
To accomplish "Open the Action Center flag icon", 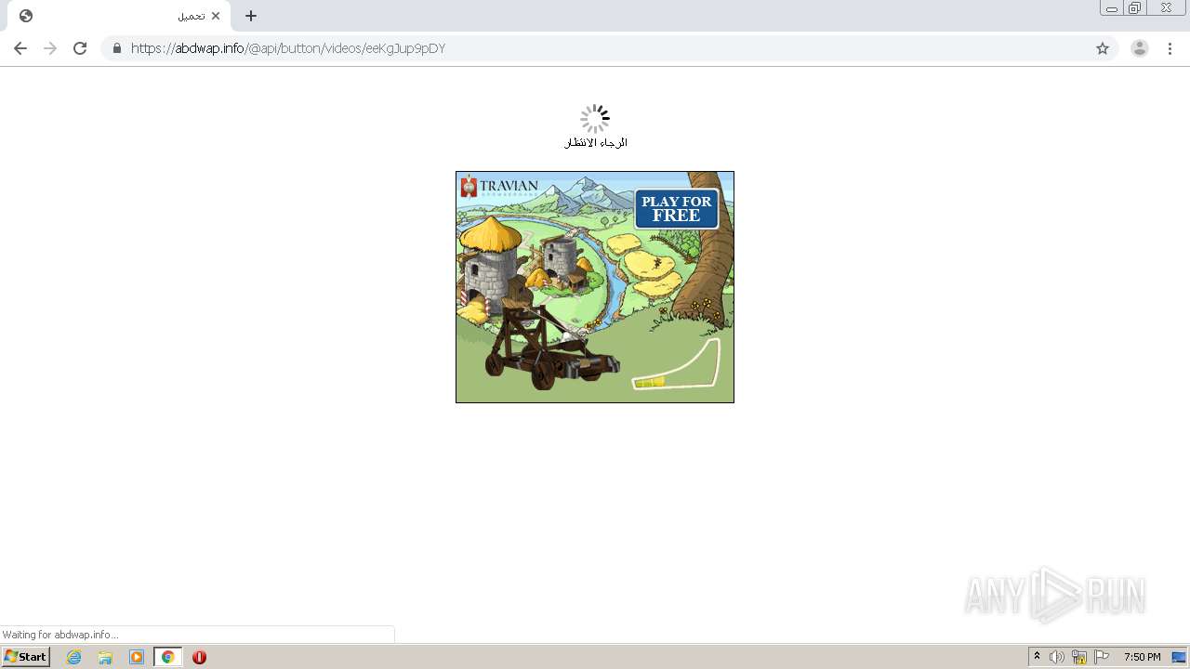I will pyautogui.click(x=1102, y=657).
